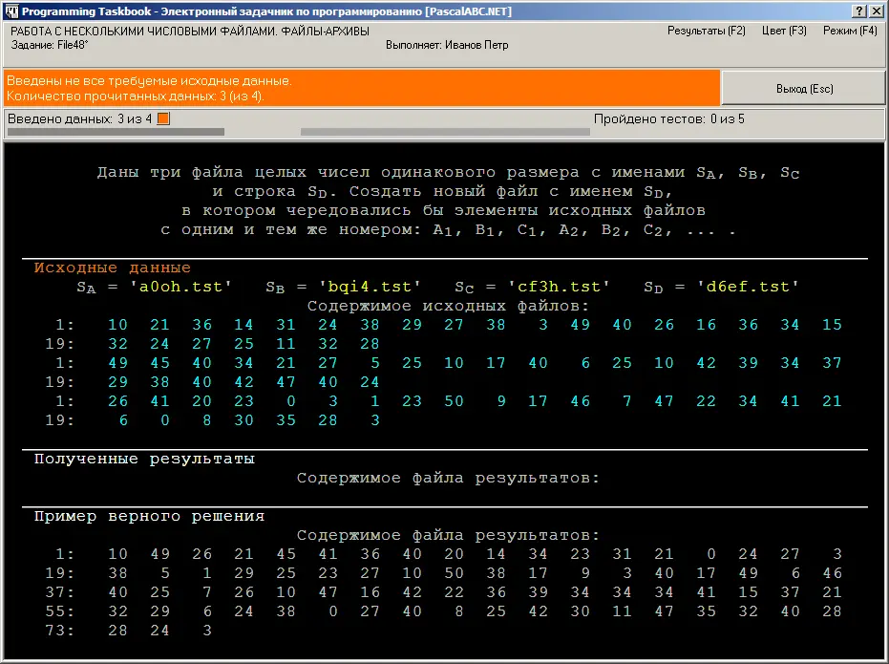
Task: Click 'Содержимое файла результатов:' under Полученные результаты
Action: (x=448, y=478)
